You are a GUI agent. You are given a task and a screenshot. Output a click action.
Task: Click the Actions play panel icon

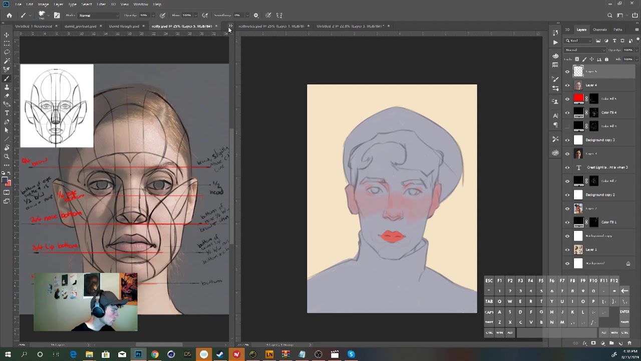coord(555,42)
